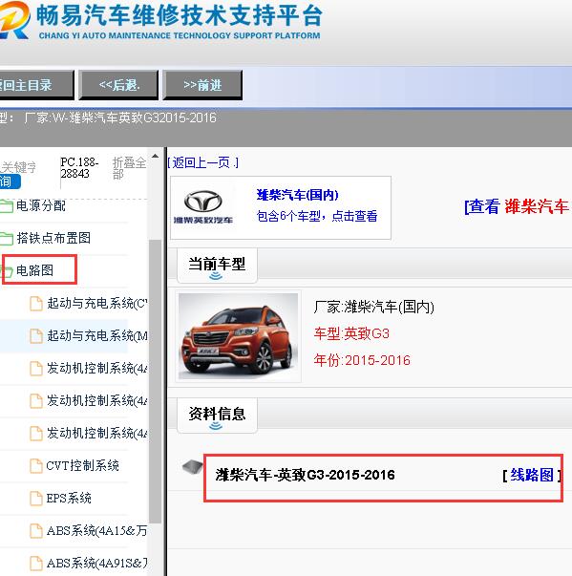Click the blue 询 search button
This screenshot has width=572, height=576.
tap(10, 181)
